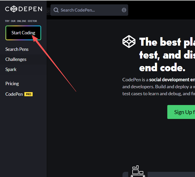Click the search info icon

[124, 10]
